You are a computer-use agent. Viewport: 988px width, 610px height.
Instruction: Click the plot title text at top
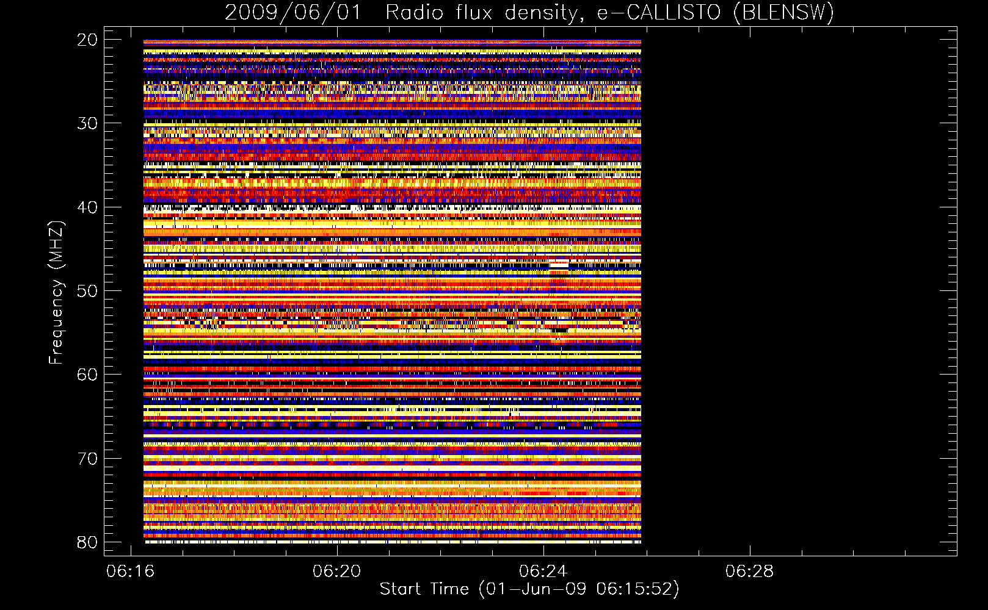click(529, 13)
